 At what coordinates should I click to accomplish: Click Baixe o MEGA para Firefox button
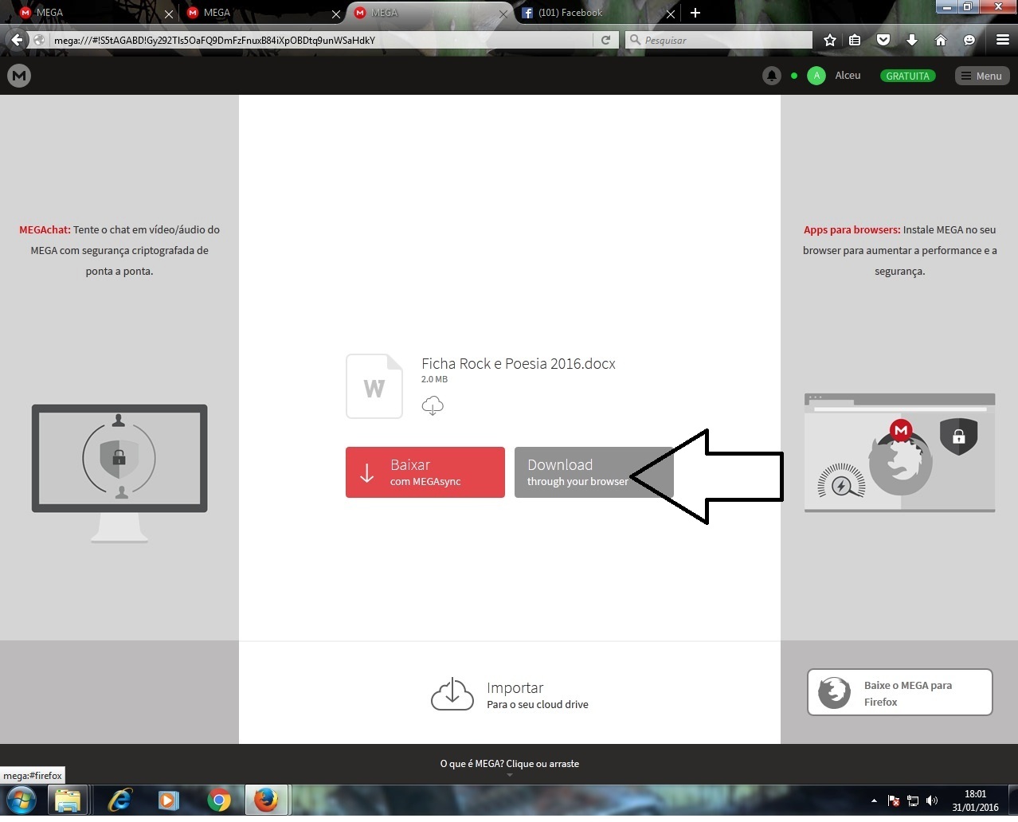900,692
